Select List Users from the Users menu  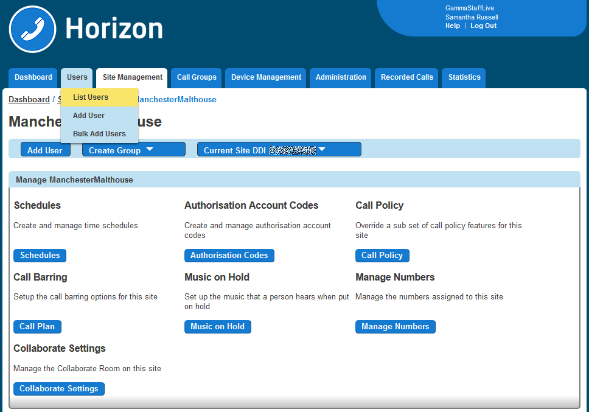[x=100, y=97]
